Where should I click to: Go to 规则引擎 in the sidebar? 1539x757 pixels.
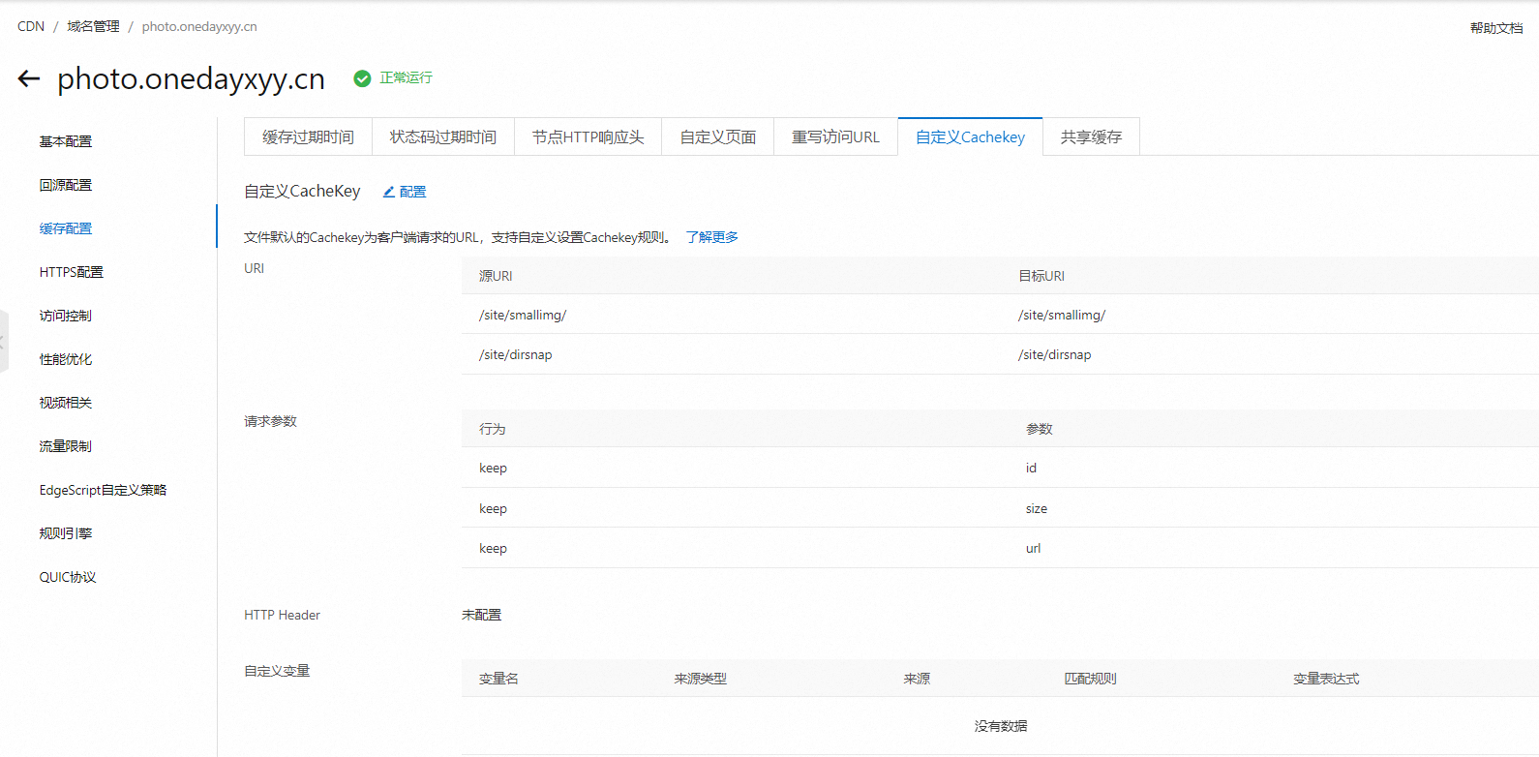point(66,533)
